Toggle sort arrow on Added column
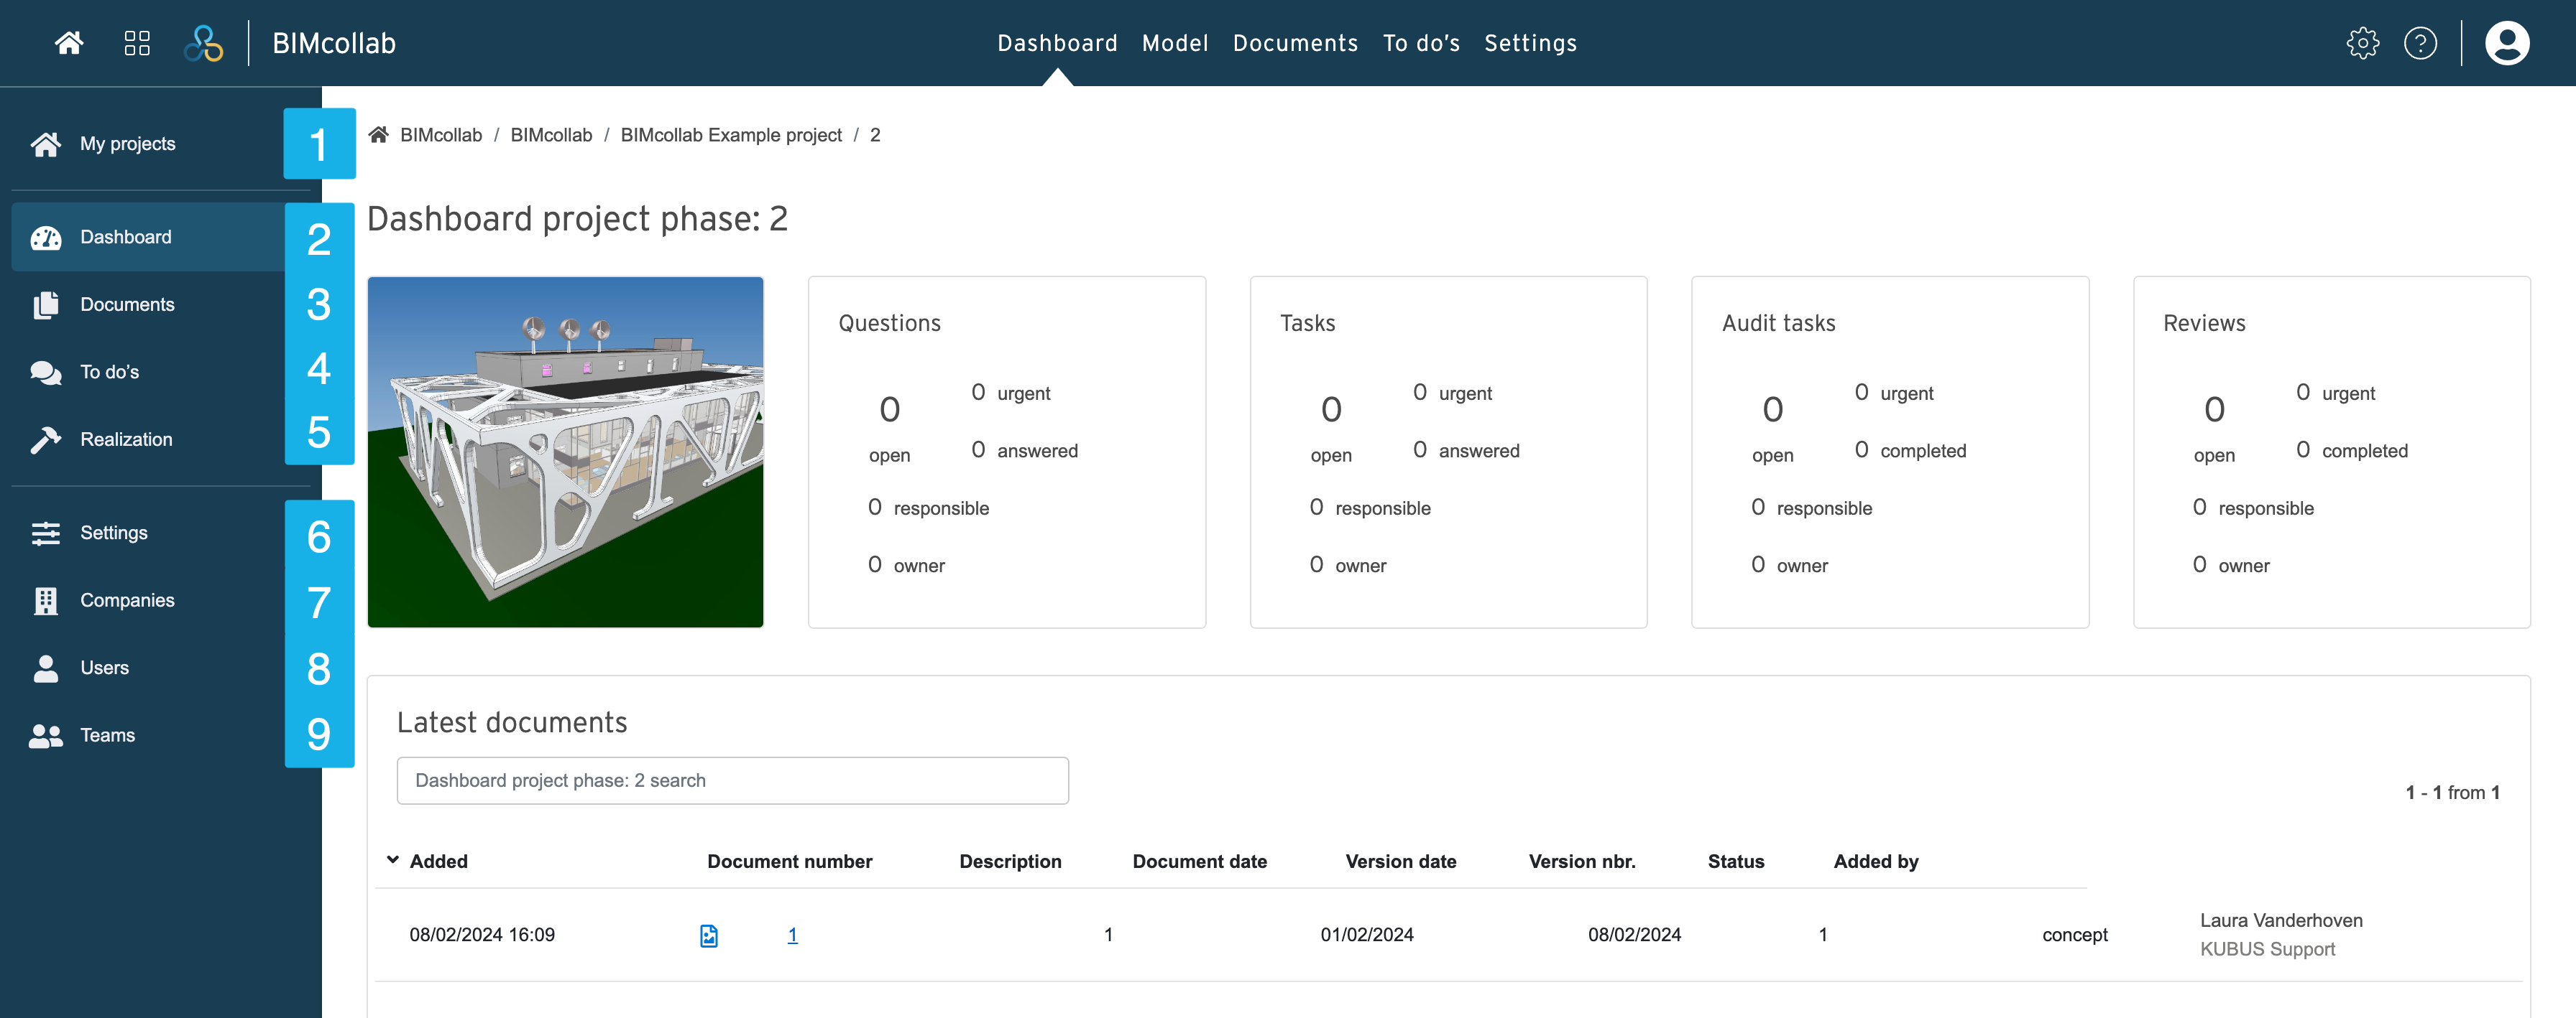Image resolution: width=2576 pixels, height=1018 pixels. pos(393,860)
